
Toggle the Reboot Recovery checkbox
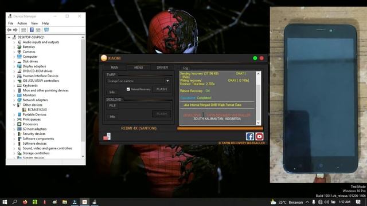point(128,89)
